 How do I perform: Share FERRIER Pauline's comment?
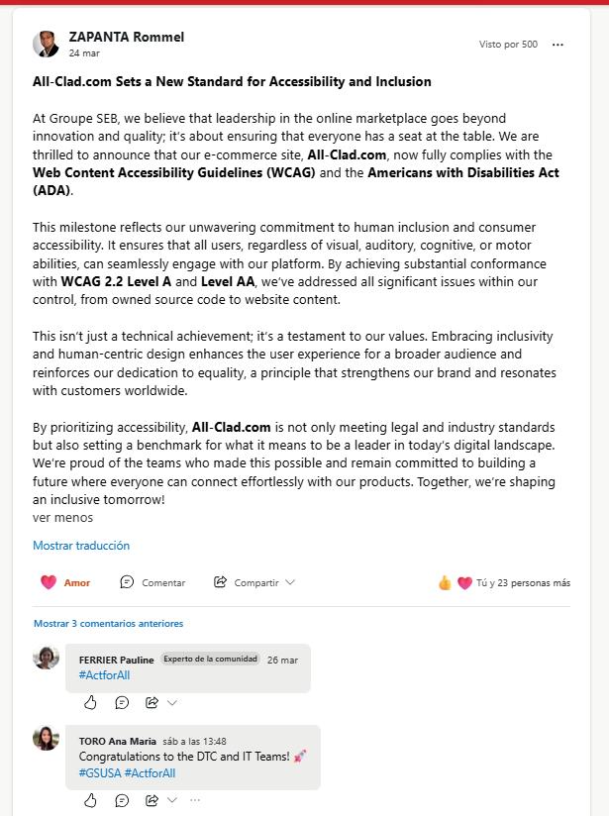tap(152, 702)
